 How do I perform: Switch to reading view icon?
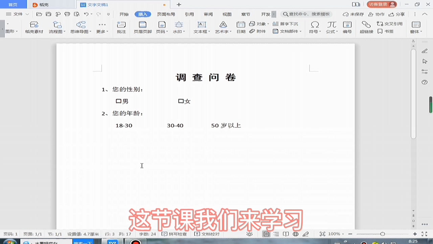pyautogui.click(x=286, y=234)
